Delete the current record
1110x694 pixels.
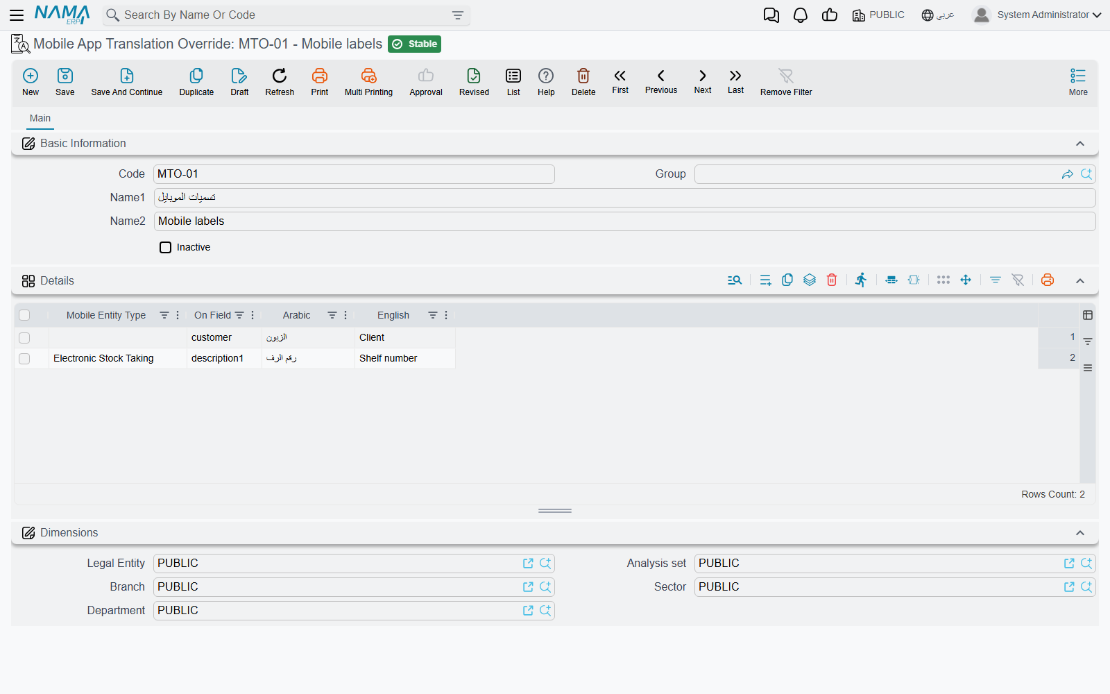tap(583, 82)
